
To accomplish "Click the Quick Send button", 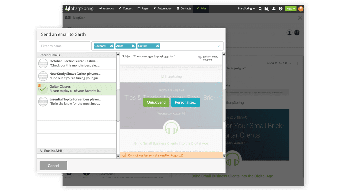I will pos(156,102).
